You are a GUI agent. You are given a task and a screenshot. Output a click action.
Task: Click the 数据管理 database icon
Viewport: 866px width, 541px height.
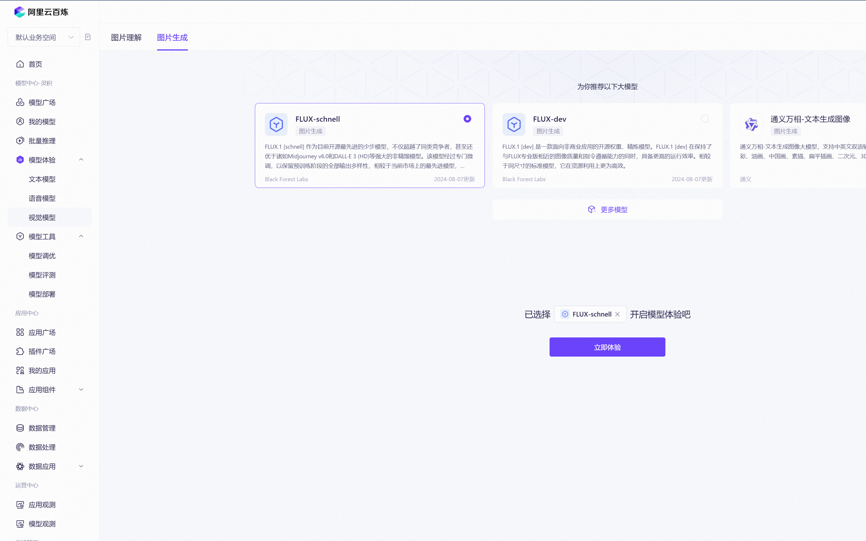coord(20,428)
